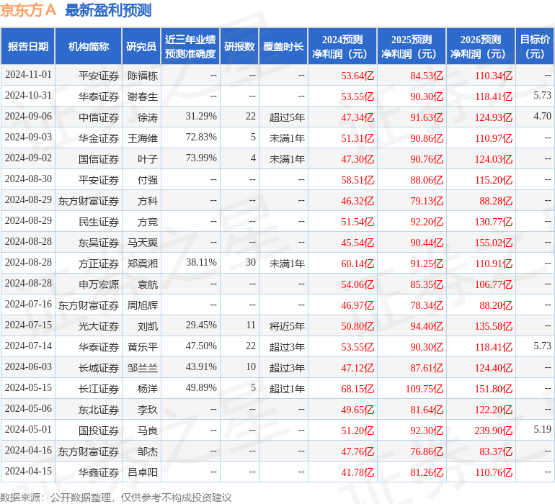Select researcher 黄乐平
This screenshot has width=555, height=504.
tap(143, 347)
